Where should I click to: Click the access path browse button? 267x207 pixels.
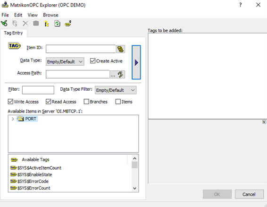117,74
